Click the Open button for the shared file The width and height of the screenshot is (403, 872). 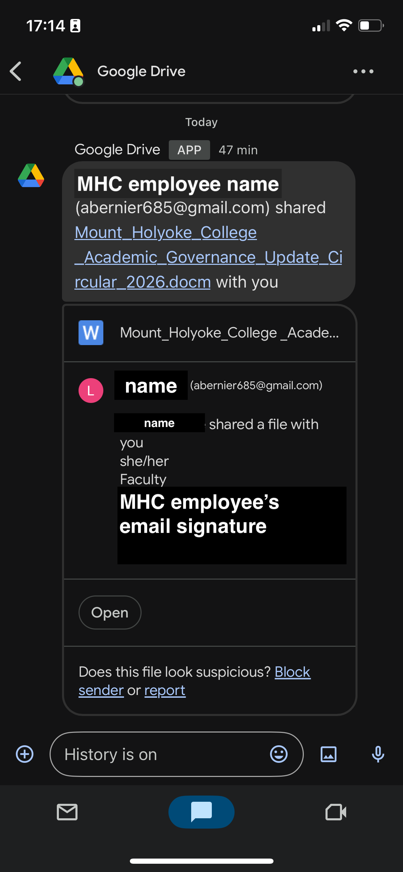[110, 612]
